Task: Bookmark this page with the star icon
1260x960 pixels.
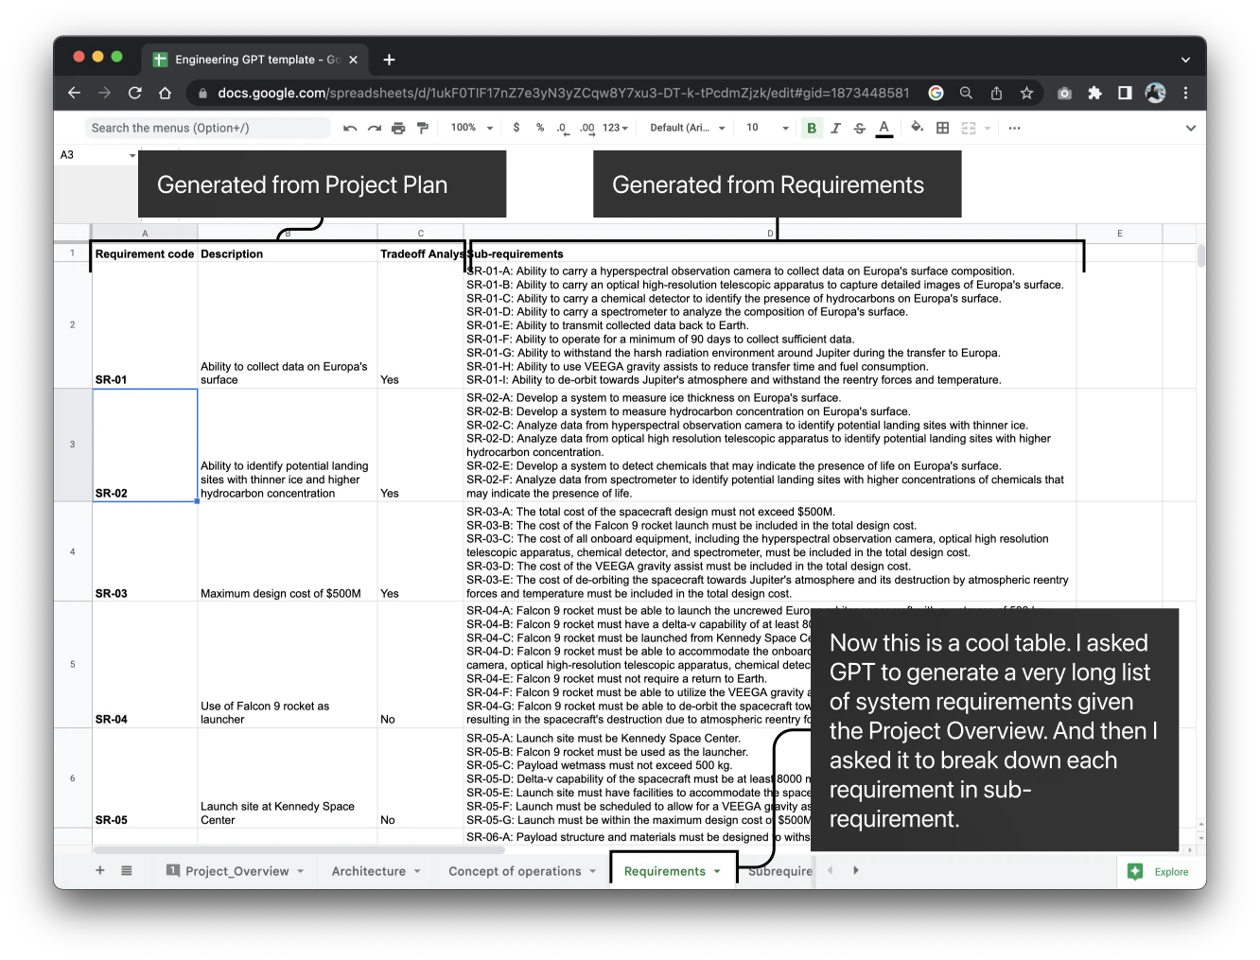Action: point(1026,93)
